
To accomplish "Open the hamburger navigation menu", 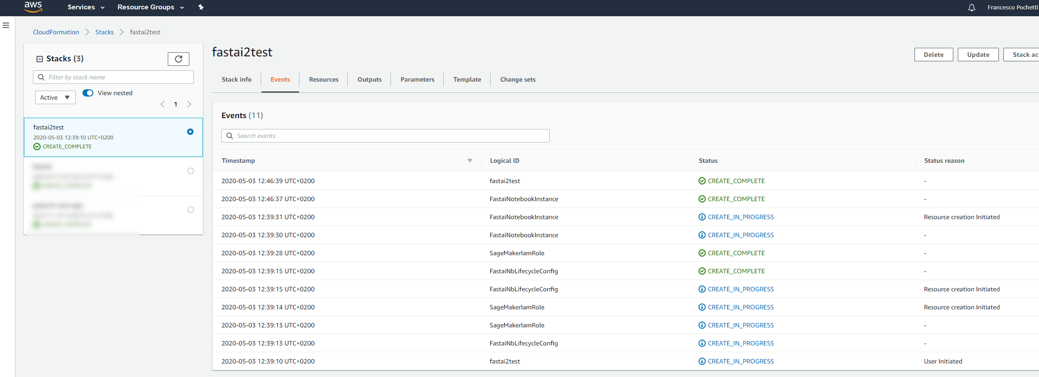I will click(x=6, y=25).
